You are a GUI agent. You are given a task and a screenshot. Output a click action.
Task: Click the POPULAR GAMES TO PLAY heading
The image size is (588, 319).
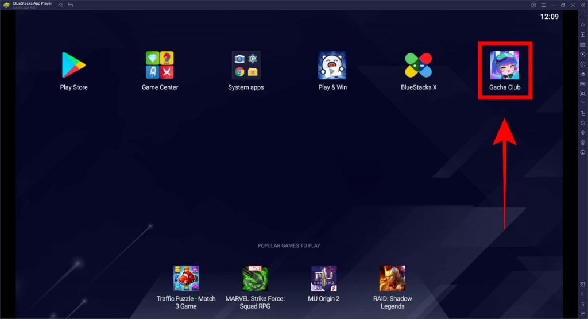point(289,245)
